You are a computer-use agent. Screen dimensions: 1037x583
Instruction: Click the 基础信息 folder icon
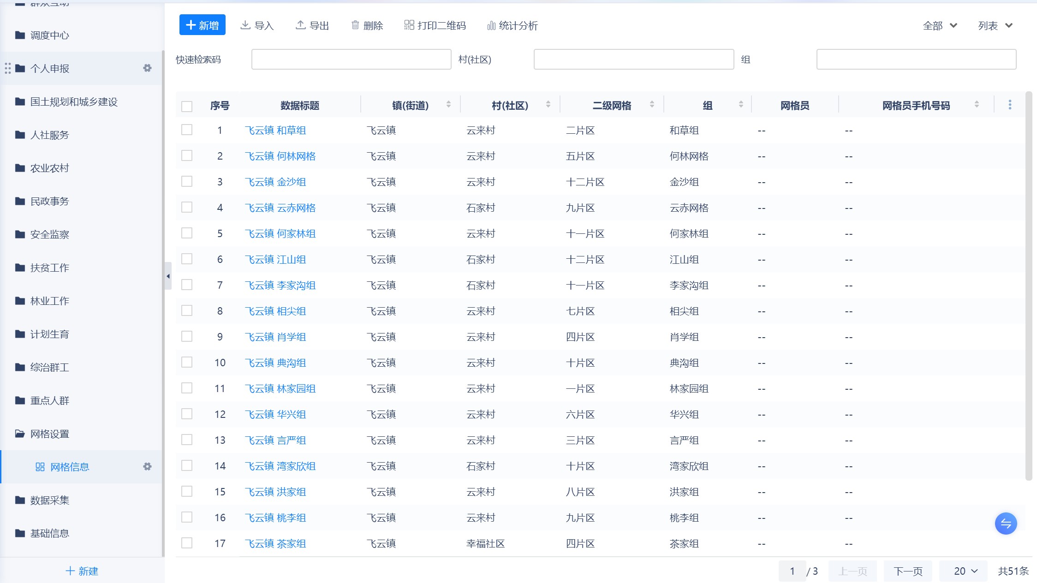pyautogui.click(x=20, y=533)
